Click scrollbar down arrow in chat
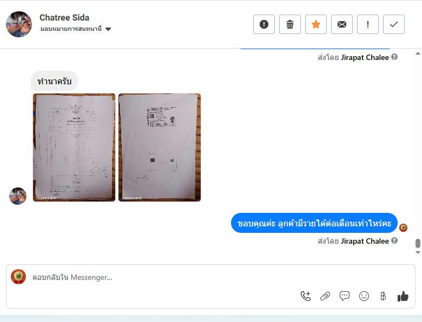The width and height of the screenshot is (422, 322). (418, 252)
